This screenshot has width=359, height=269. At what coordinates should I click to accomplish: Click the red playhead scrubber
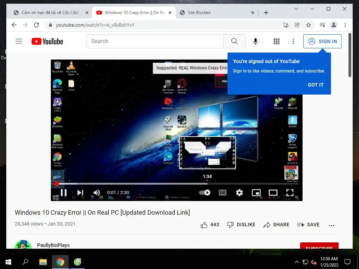click(56, 184)
